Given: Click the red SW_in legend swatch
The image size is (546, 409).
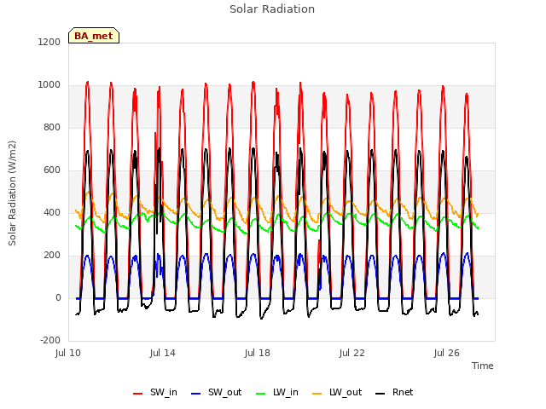Looking at the screenshot, I should pyautogui.click(x=138, y=394).
